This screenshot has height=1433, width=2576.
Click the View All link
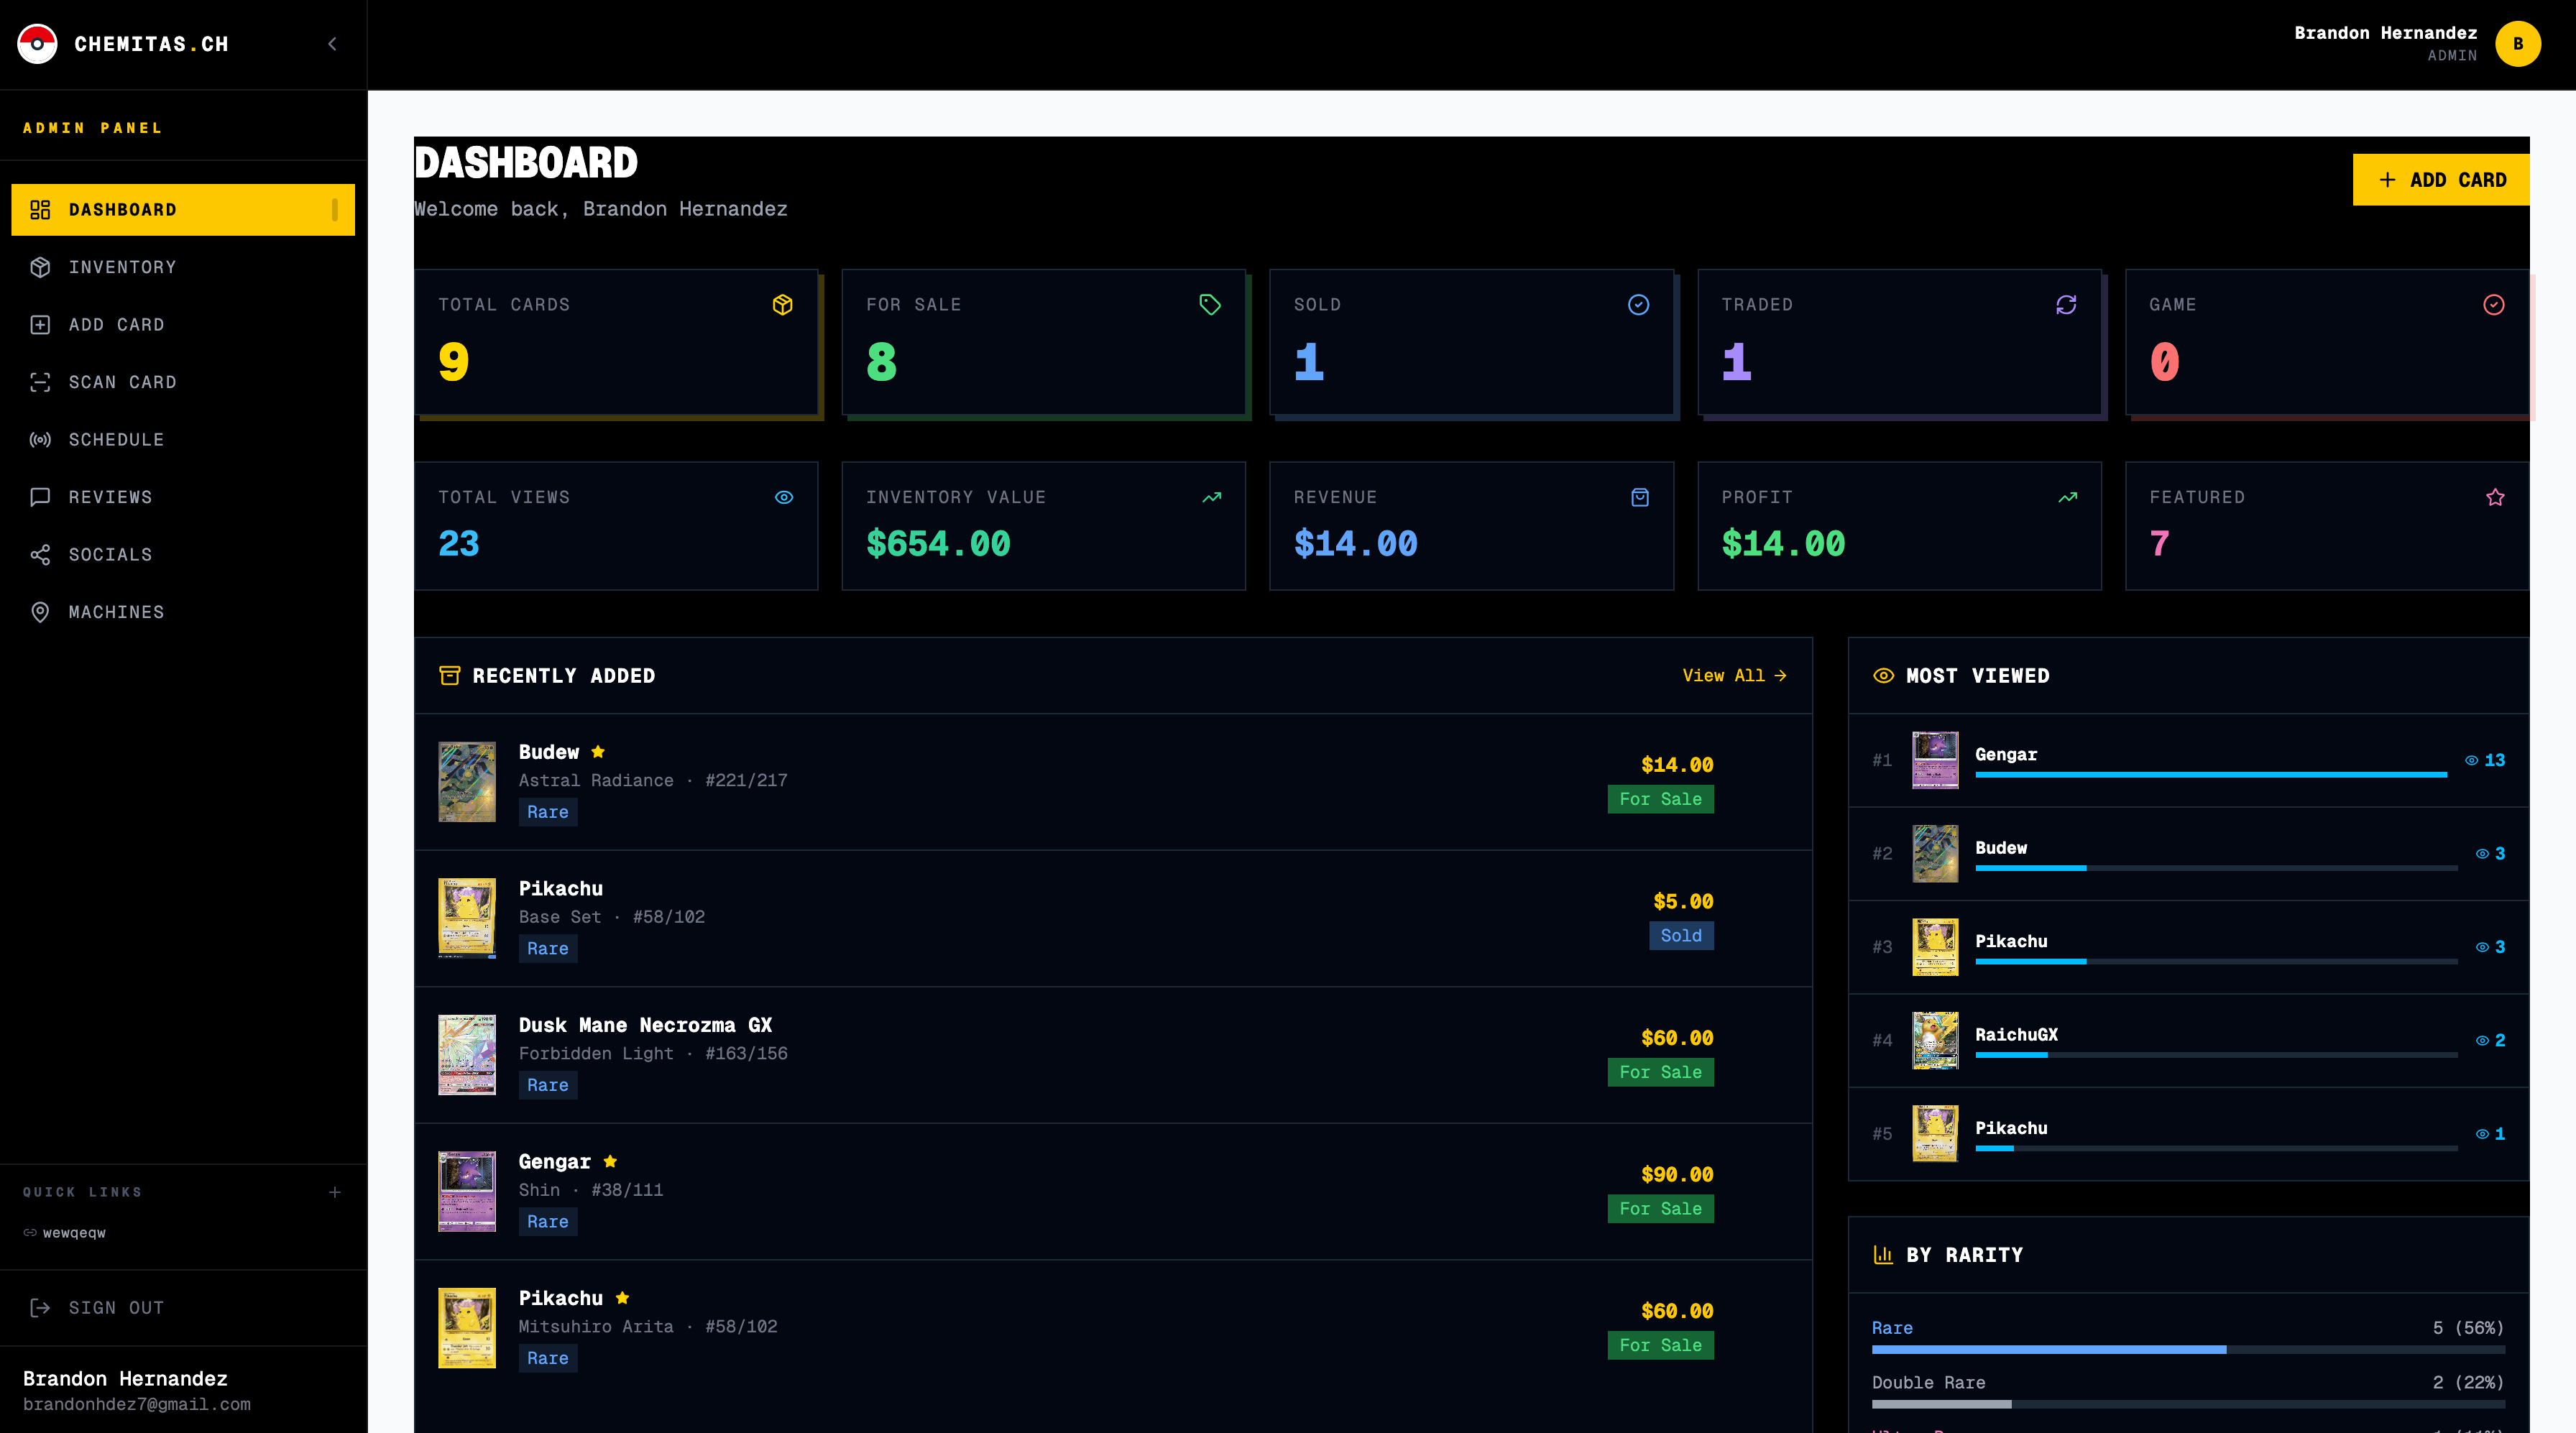click(1734, 676)
